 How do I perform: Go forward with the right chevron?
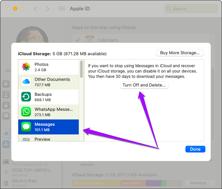(48, 9)
